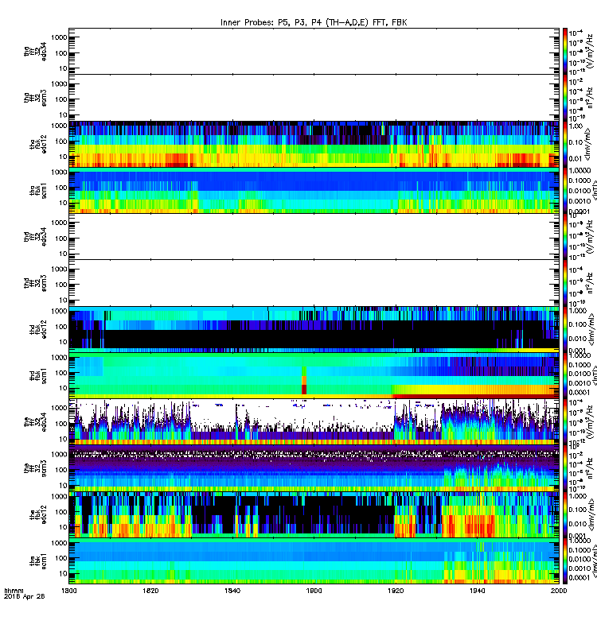Click the color bar beside tha fff scm3 panel
Screen dimensions: 597x636
coord(565,98)
